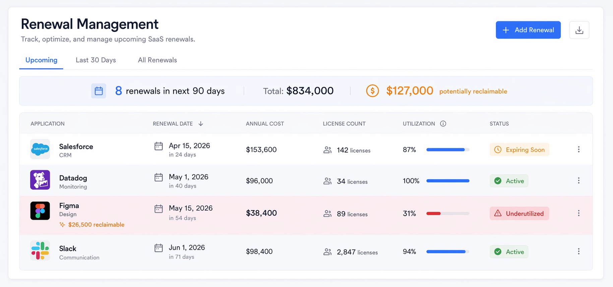This screenshot has height=287, width=613.
Task: Open the Datadog row three-dot menu
Action: coord(578,181)
